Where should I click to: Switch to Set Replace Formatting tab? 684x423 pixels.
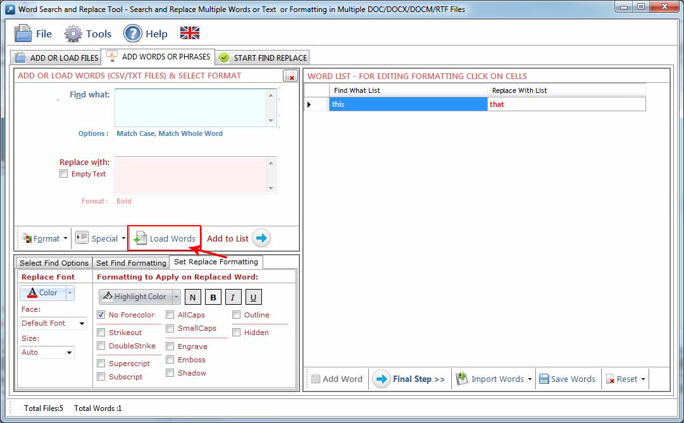216,262
